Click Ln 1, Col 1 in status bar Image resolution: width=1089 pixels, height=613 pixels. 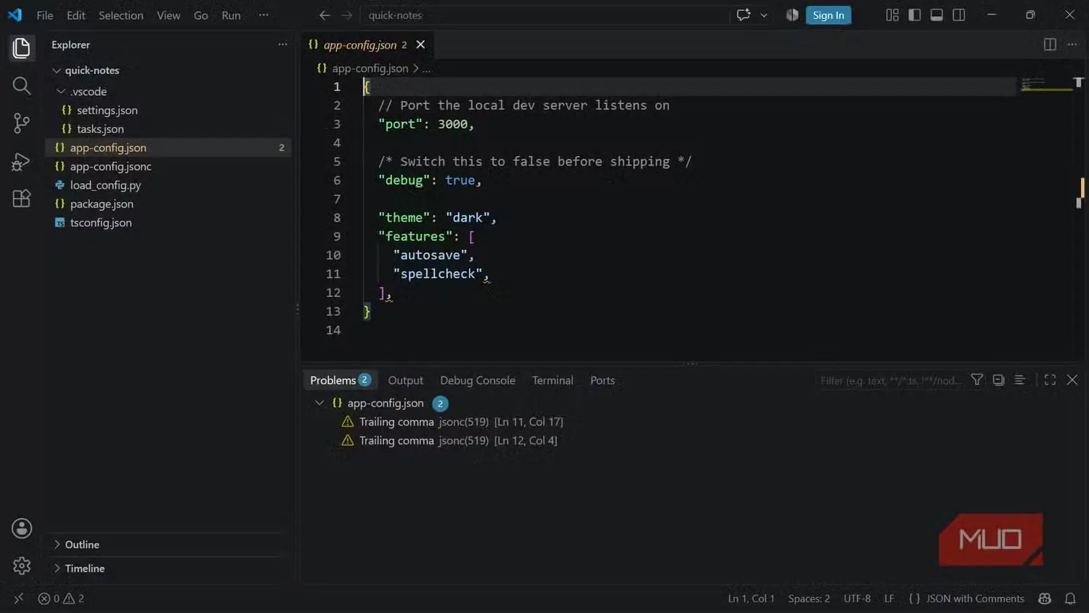751,598
